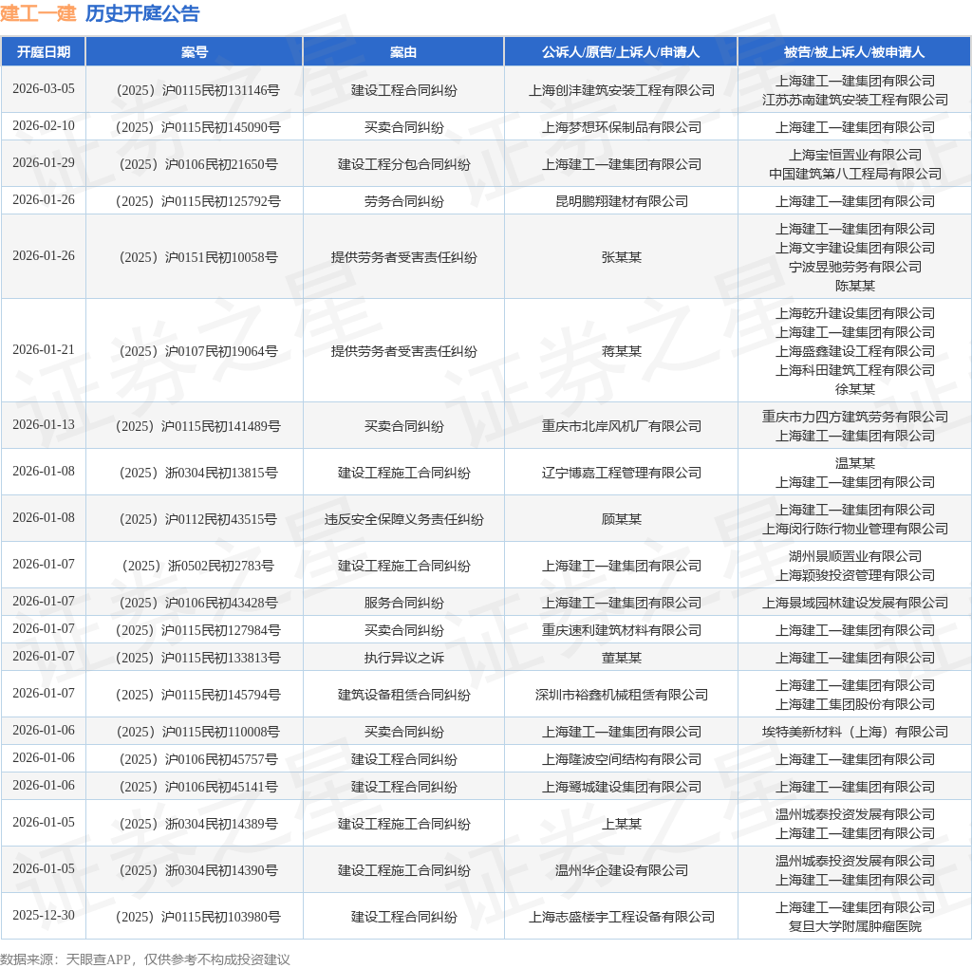
Task: Click the 历史开庭公告 title text
Action: (142, 13)
